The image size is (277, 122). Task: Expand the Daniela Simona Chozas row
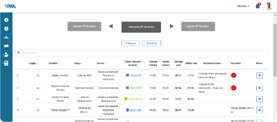[18, 88]
